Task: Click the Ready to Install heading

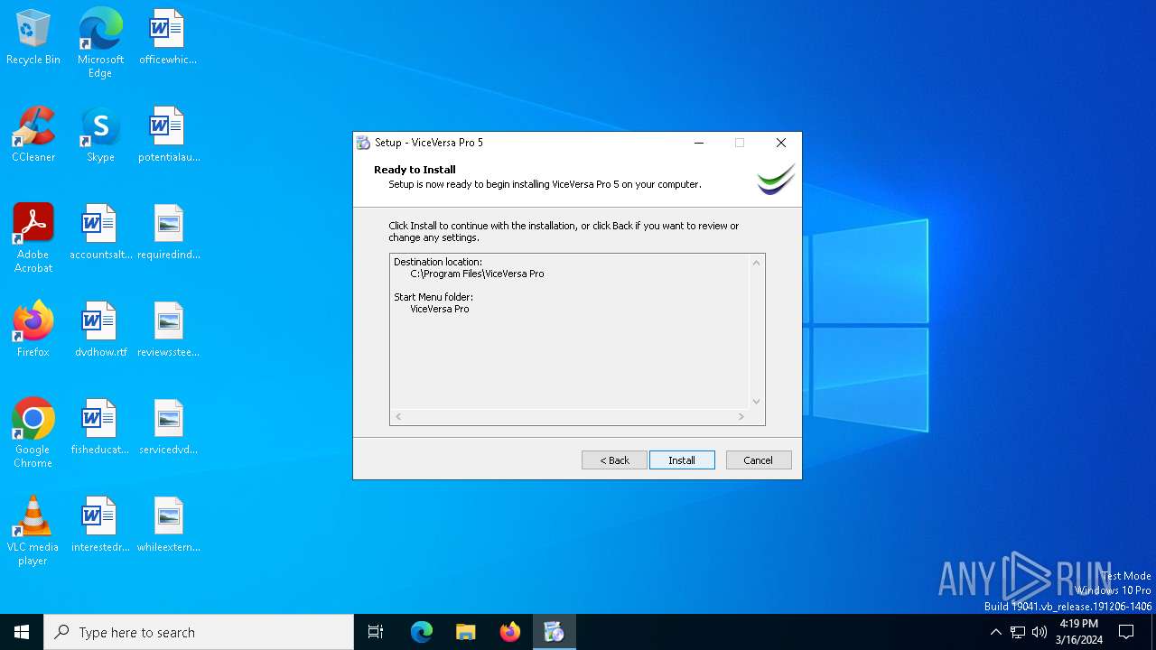Action: pyautogui.click(x=415, y=170)
